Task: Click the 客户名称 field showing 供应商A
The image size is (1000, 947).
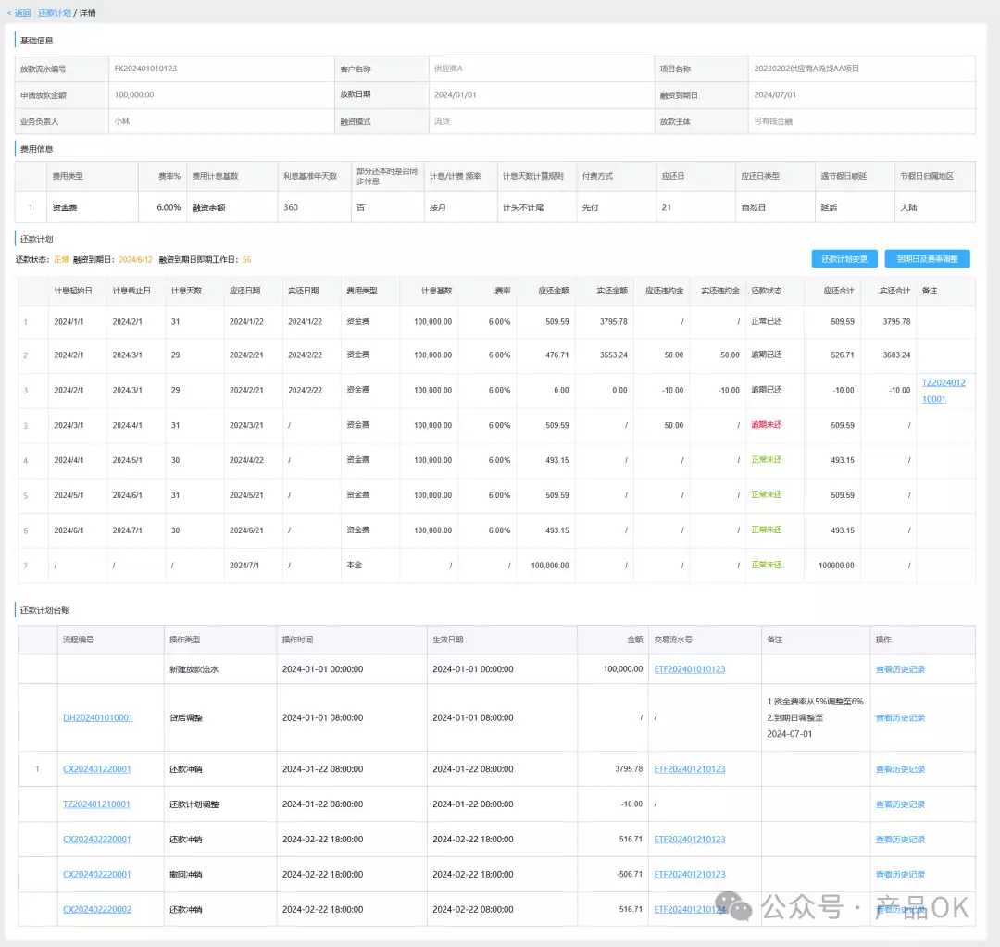Action: click(x=447, y=69)
